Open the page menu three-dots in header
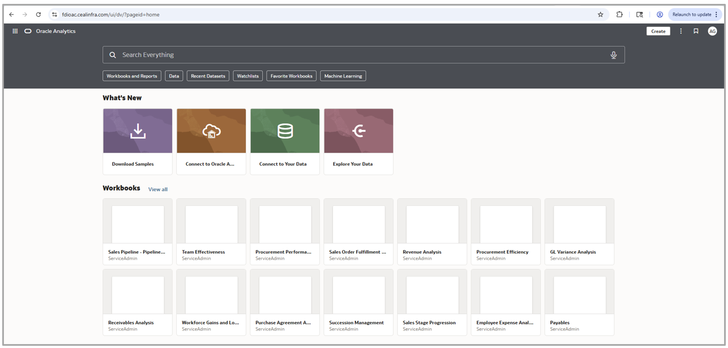The height and width of the screenshot is (348, 728). click(681, 31)
